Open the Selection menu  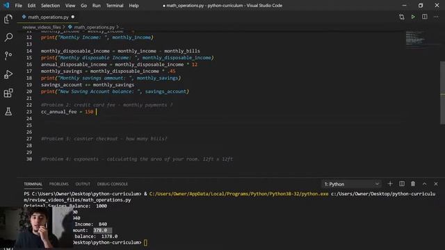pyautogui.click(x=50, y=6)
